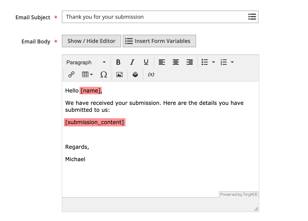Toggle Underline formatting in the editor toolbar
The width and height of the screenshot is (308, 221).
pyautogui.click(x=146, y=62)
